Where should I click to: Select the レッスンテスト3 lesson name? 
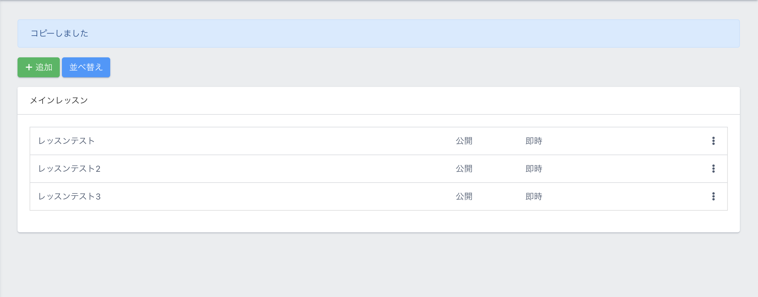click(x=69, y=196)
